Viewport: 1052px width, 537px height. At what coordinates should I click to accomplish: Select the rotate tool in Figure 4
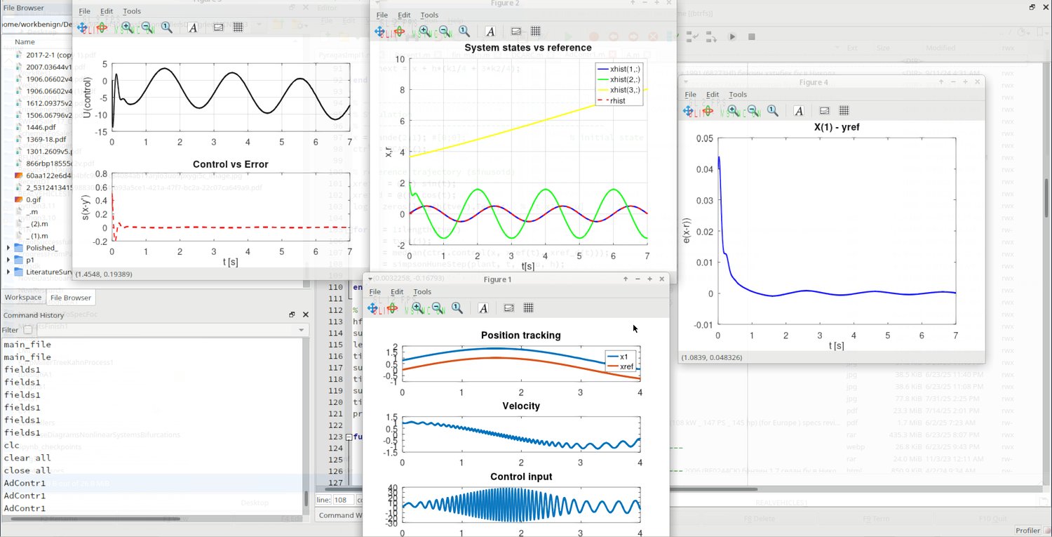tap(708, 110)
